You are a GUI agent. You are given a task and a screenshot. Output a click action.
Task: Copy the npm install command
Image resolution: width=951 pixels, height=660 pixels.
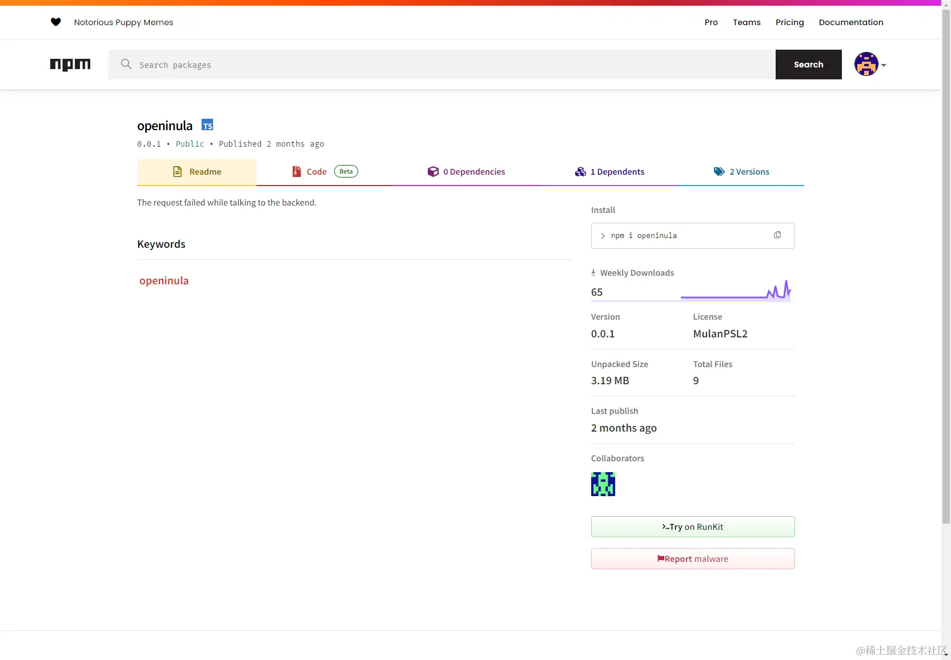click(x=777, y=235)
